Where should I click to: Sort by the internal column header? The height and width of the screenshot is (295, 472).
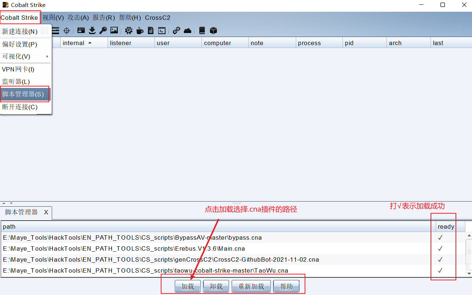(84, 43)
